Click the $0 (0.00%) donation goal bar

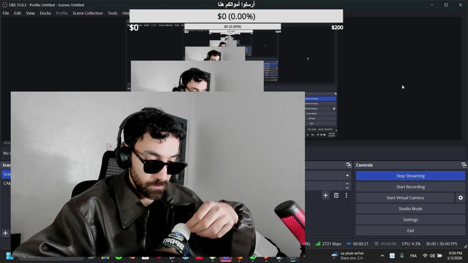[236, 16]
